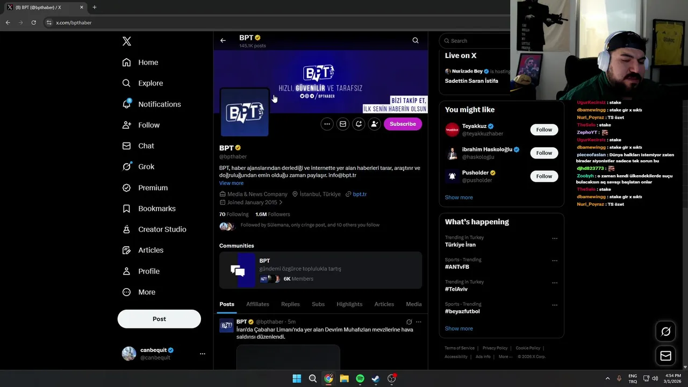Screen dimensions: 688x387
Task: Open the floating Grok button
Action: 665,332
